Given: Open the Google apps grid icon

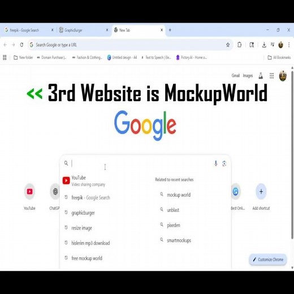Looking at the screenshot, I should 271,76.
